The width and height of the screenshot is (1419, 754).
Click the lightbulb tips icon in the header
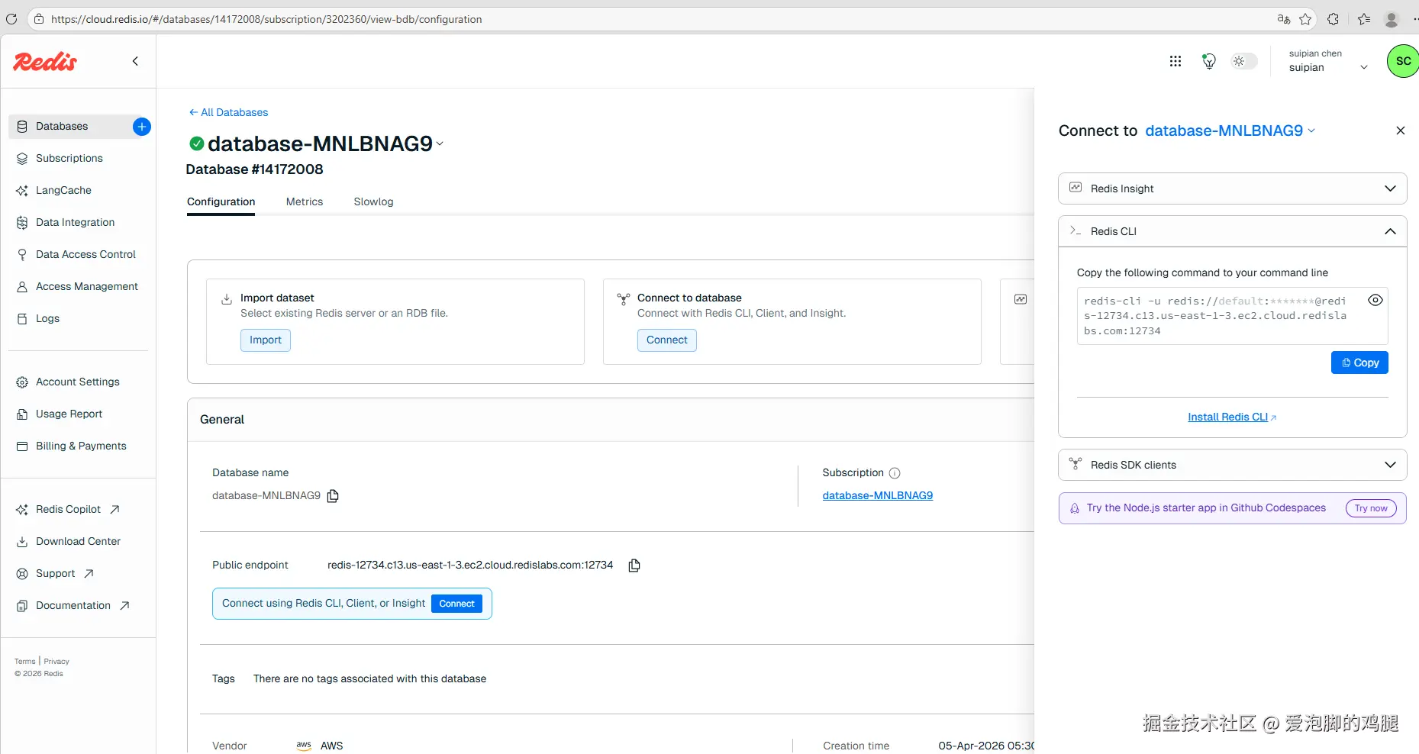point(1209,61)
